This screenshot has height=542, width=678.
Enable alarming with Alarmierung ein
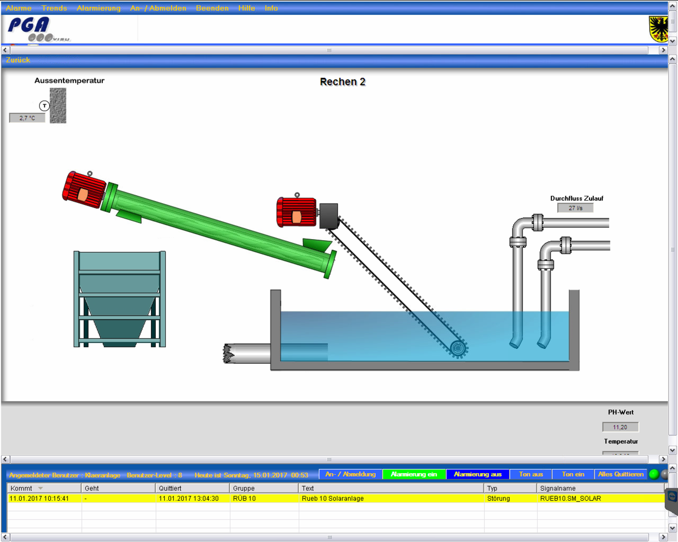(x=414, y=474)
